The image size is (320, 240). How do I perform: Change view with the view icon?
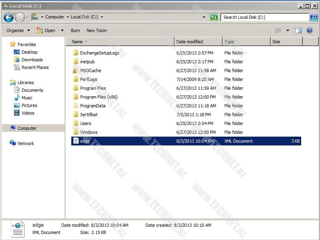tap(278, 30)
